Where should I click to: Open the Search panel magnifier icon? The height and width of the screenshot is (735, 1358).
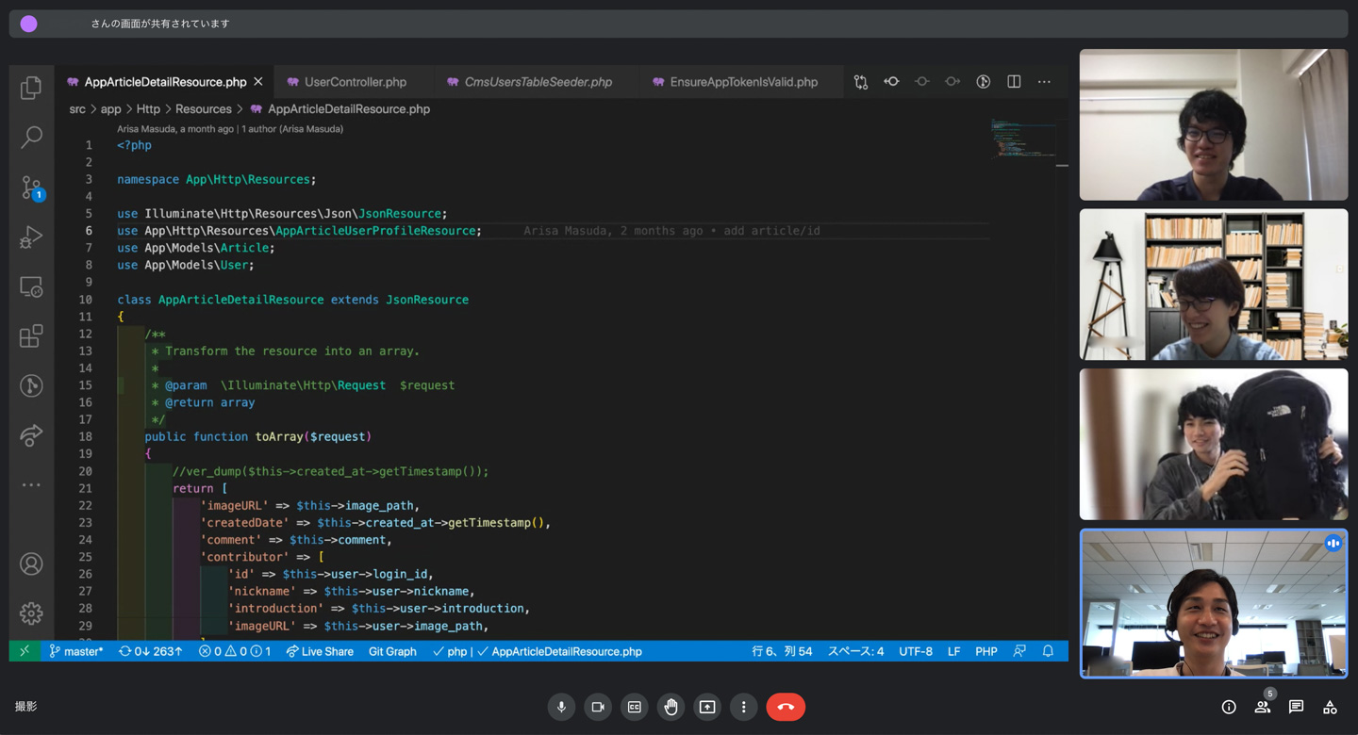pyautogui.click(x=31, y=138)
